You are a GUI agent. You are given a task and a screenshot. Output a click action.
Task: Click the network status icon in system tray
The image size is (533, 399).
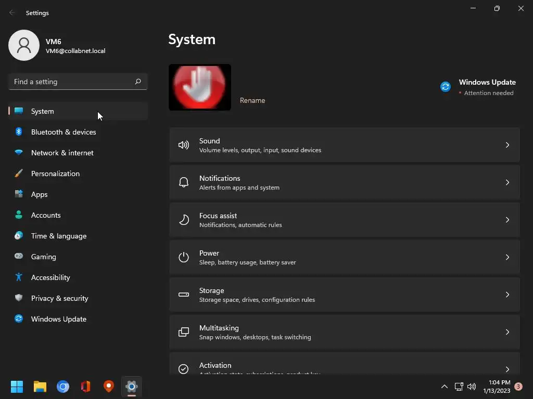[x=459, y=387]
